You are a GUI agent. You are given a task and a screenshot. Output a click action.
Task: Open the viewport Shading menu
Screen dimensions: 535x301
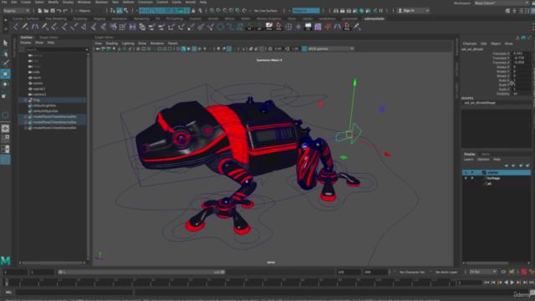tap(111, 43)
